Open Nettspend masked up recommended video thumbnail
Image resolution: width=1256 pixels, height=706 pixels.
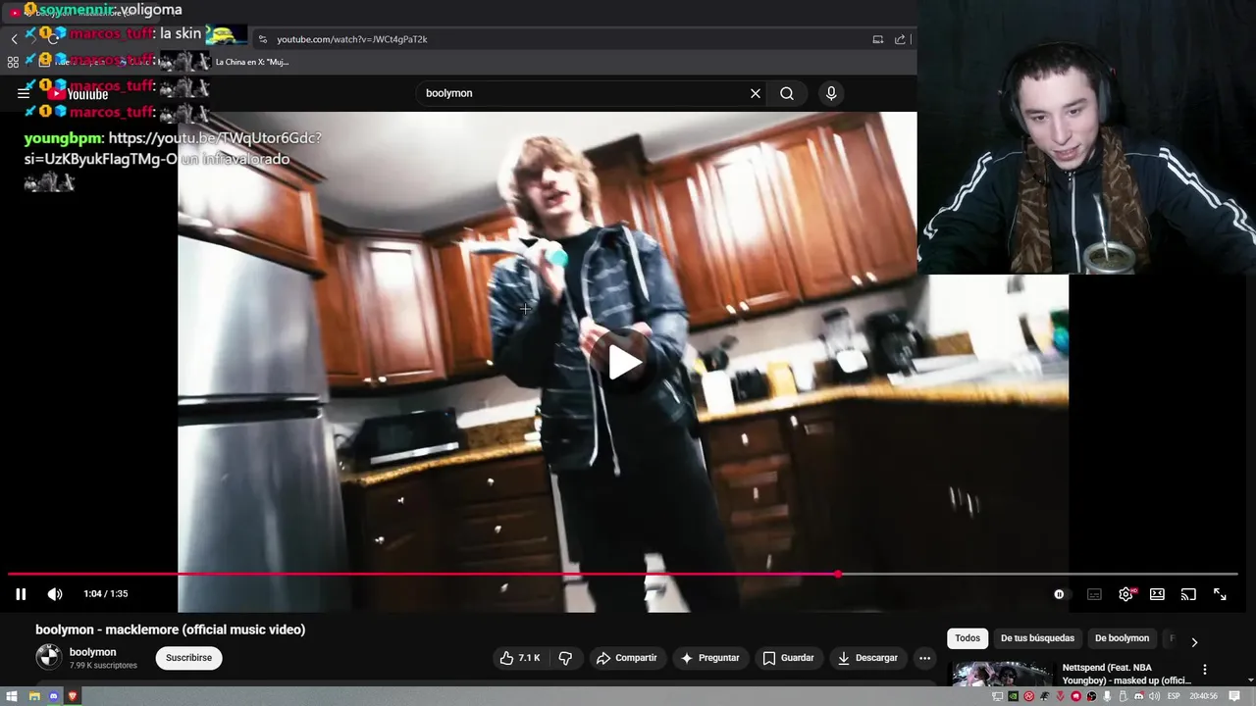coord(1002,675)
